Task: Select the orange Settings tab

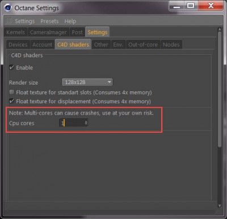Action: 98,32
